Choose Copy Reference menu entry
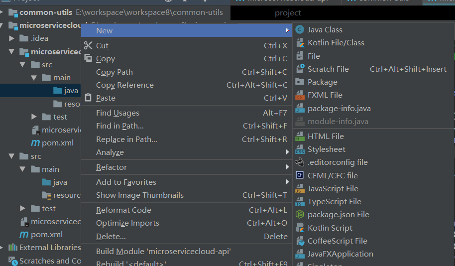The image size is (455, 266). tap(187, 85)
